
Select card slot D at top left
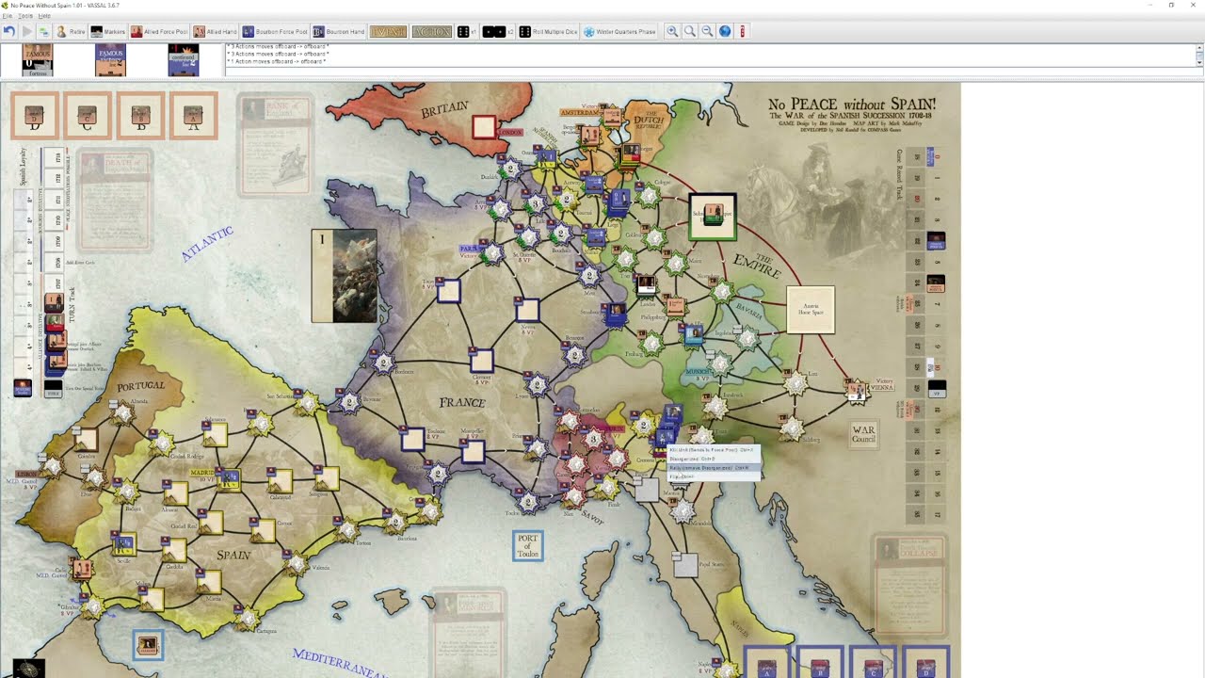pos(34,116)
